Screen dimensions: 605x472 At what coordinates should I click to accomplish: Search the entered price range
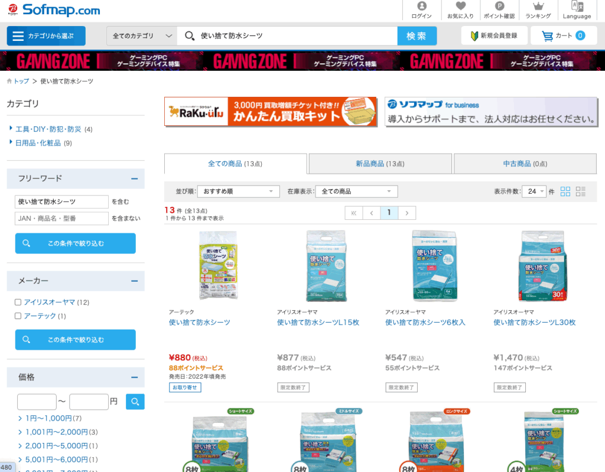click(135, 402)
